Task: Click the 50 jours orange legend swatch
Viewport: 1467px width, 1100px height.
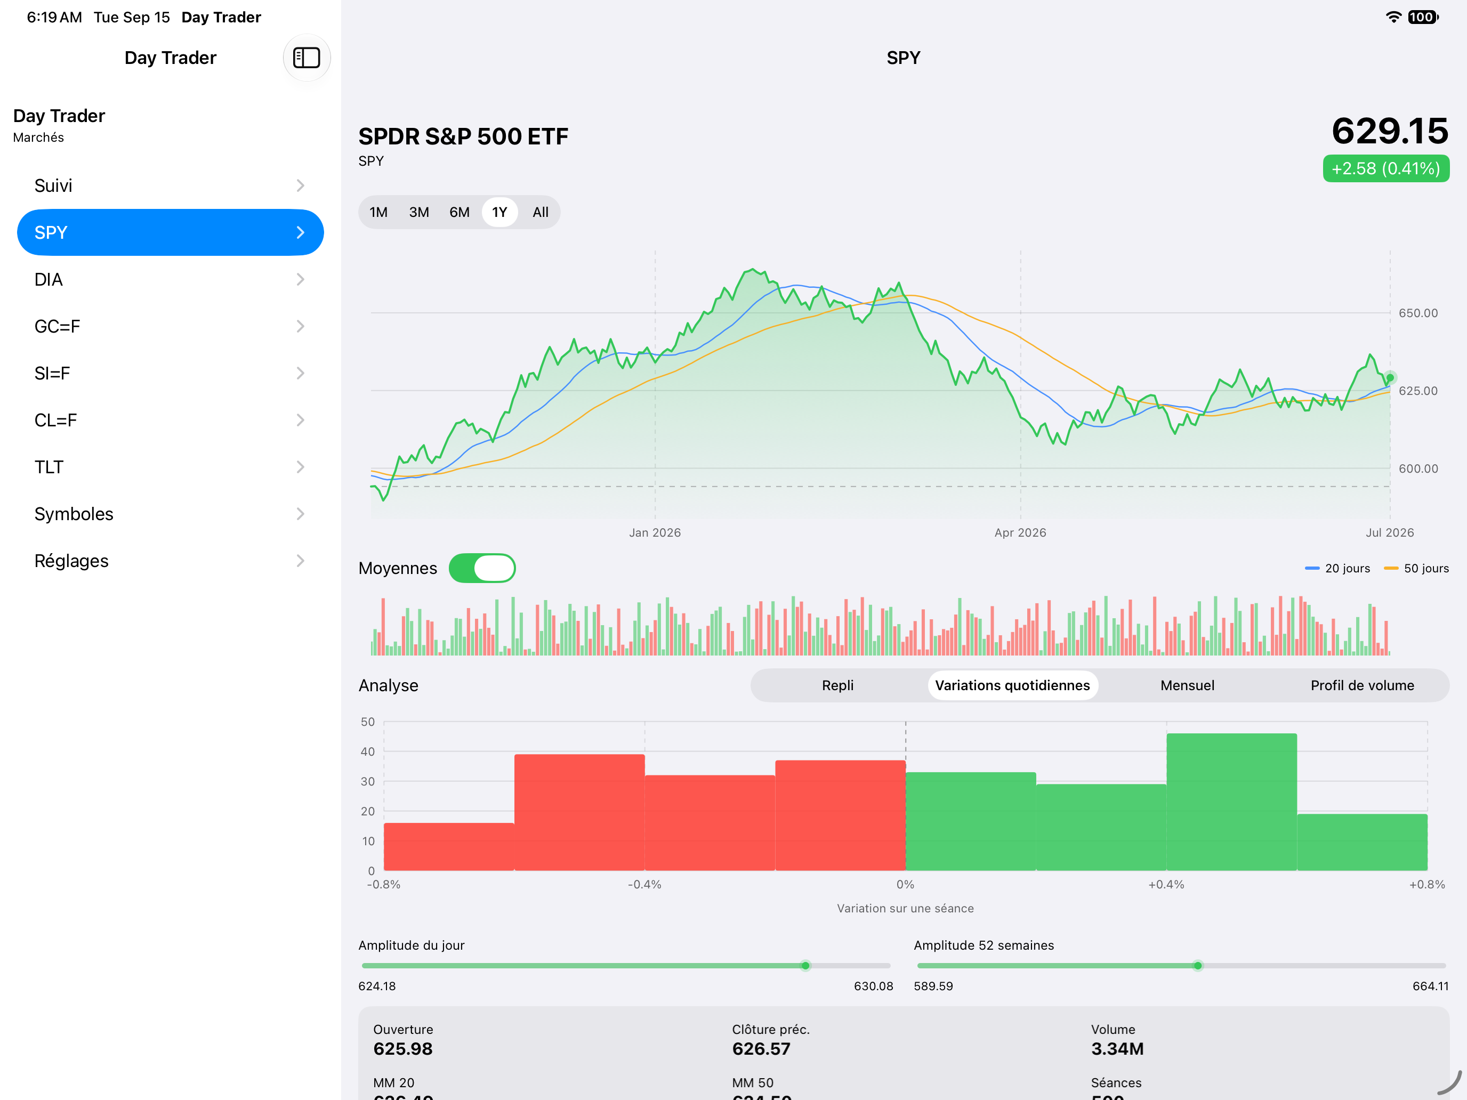Action: coord(1391,568)
